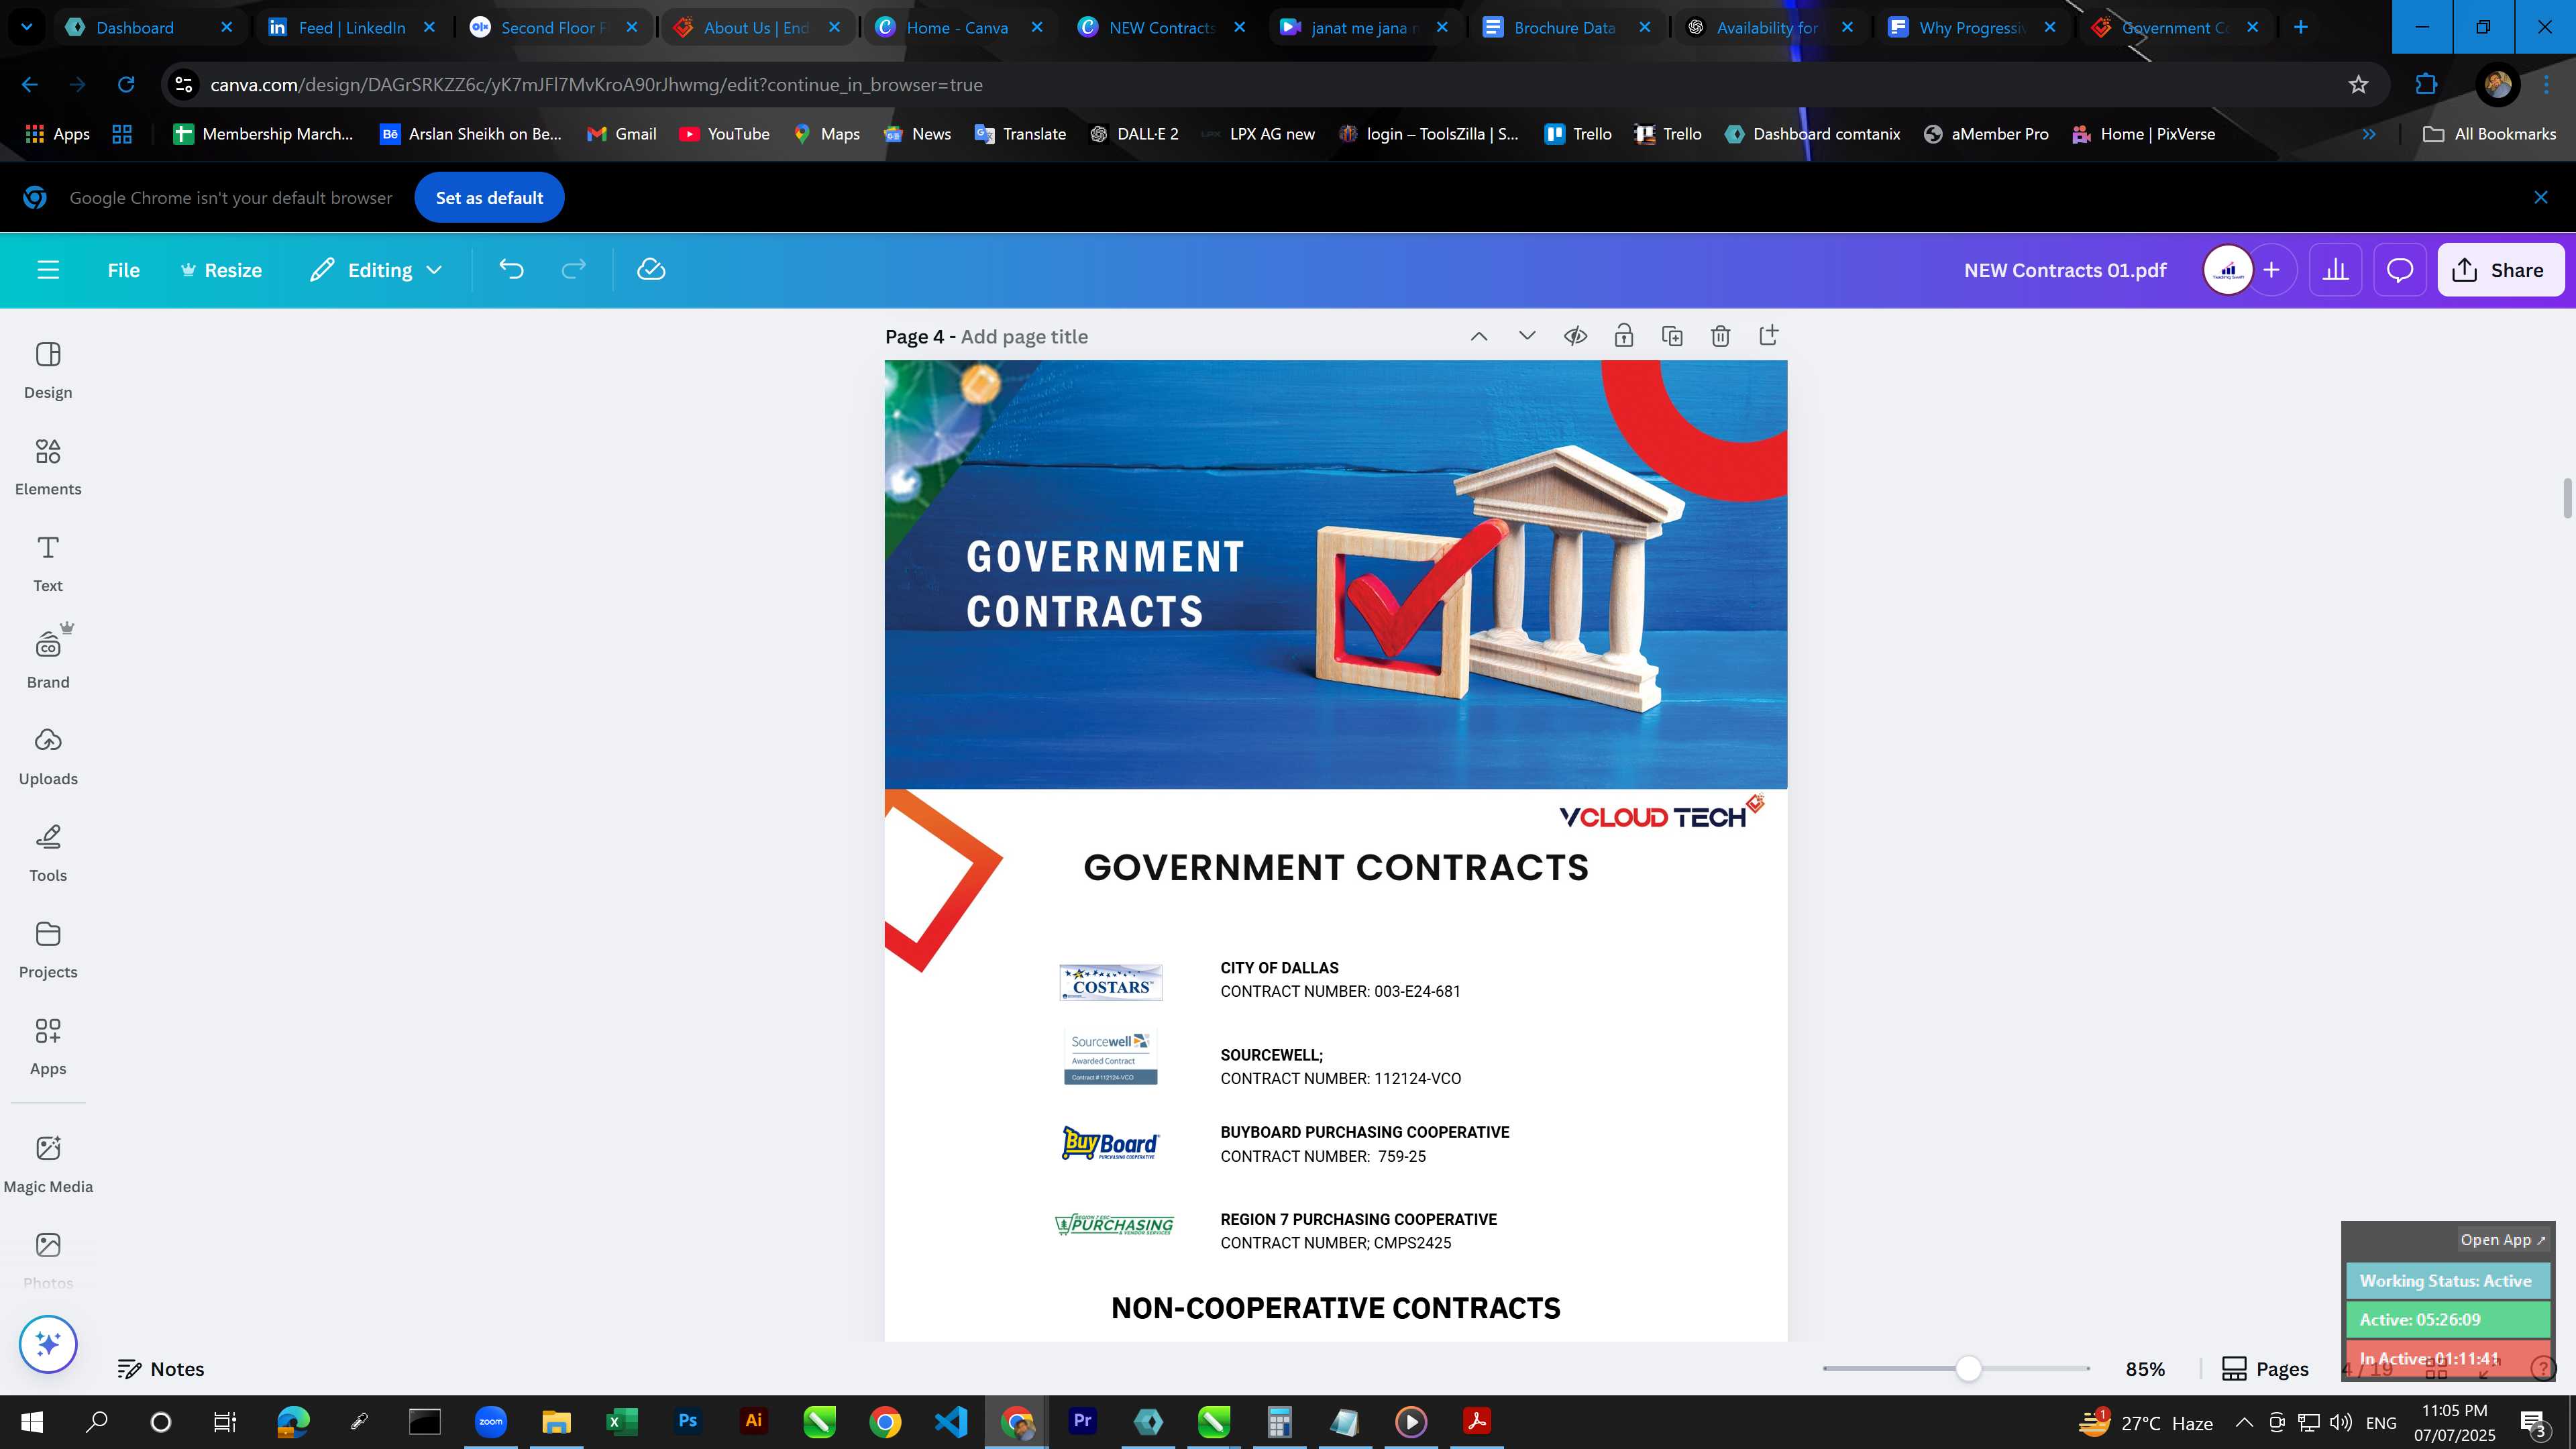The image size is (2576, 1449).
Task: Open a new browser tab
Action: (x=2300, y=27)
